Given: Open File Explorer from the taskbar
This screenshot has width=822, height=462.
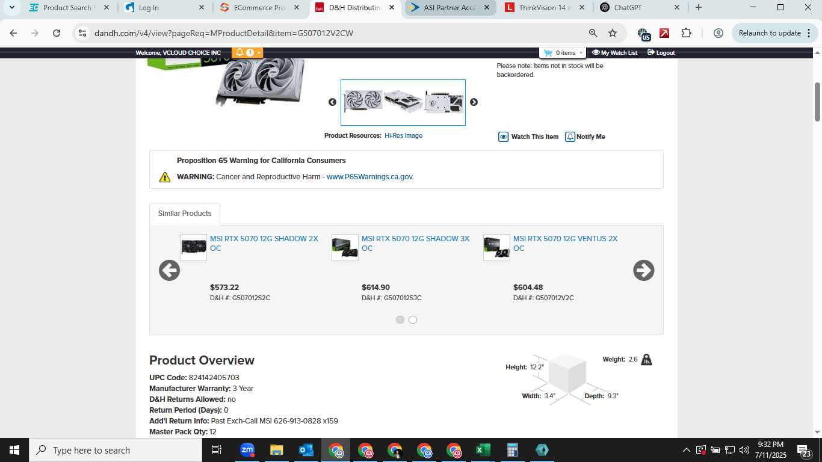Looking at the screenshot, I should click(x=276, y=450).
